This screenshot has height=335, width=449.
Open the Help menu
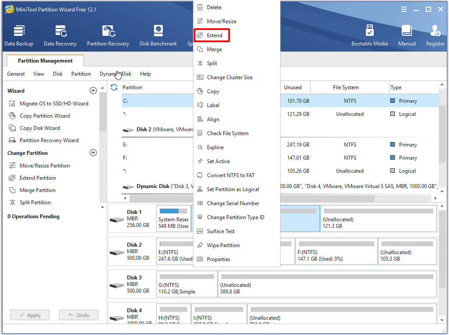[x=145, y=74]
